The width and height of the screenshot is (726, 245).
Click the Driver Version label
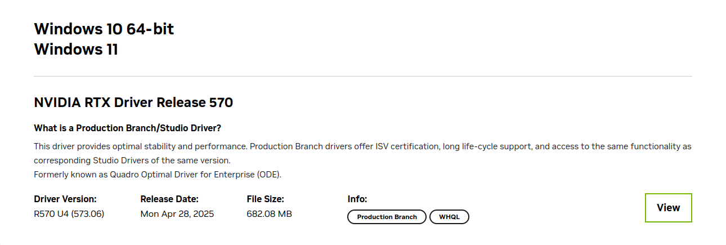[x=65, y=199]
